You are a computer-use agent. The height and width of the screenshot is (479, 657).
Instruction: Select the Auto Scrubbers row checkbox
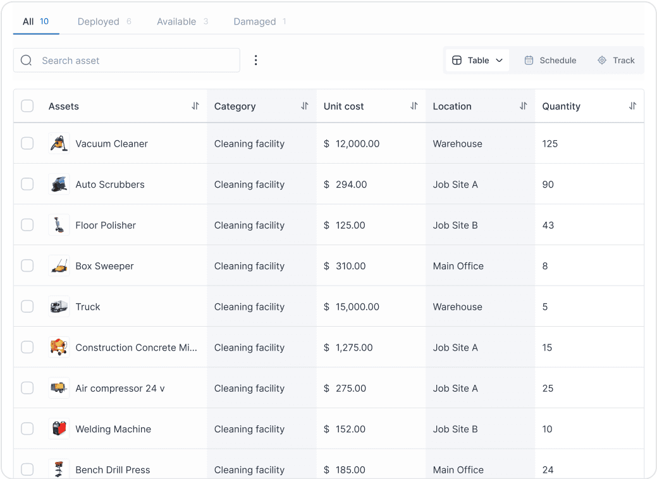[27, 184]
